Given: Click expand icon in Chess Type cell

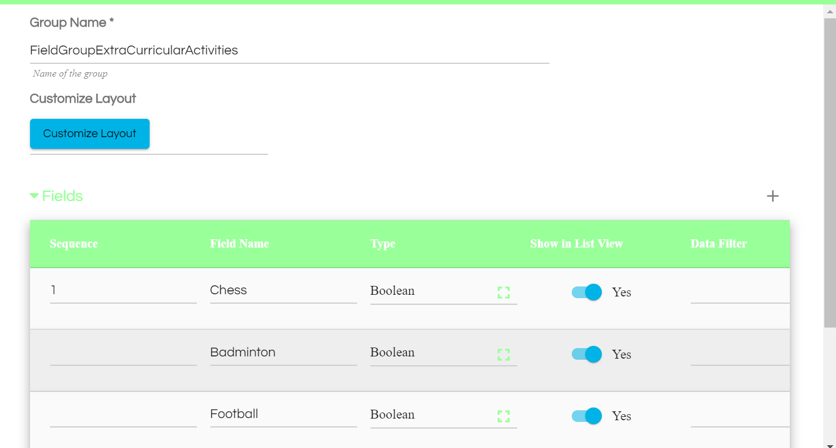Looking at the screenshot, I should [503, 293].
